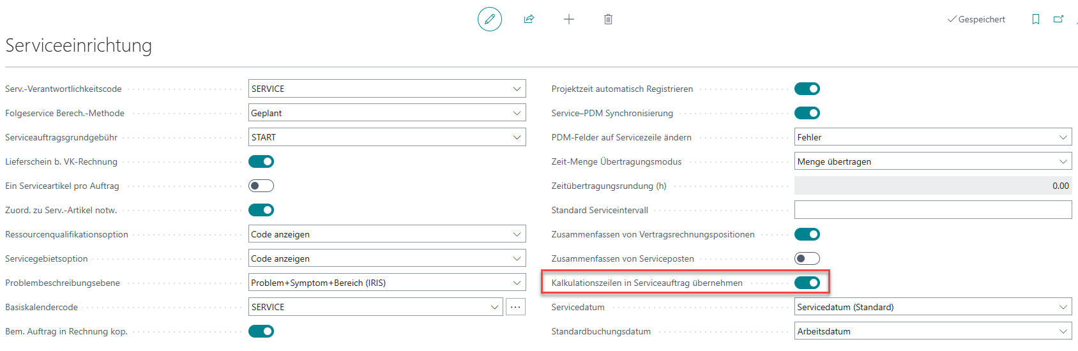The width and height of the screenshot is (1078, 351).
Task: Click the trash delete icon
Action: tap(608, 19)
